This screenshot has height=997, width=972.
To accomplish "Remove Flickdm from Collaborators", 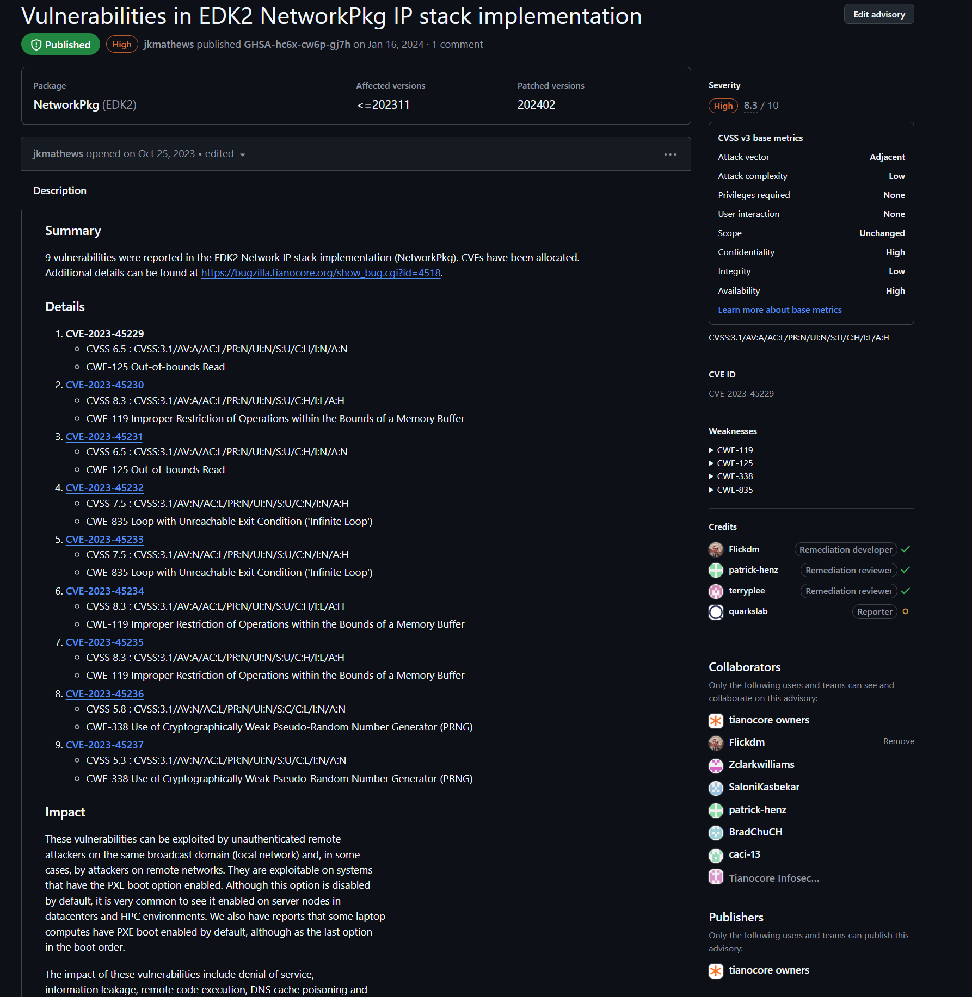I will [898, 741].
